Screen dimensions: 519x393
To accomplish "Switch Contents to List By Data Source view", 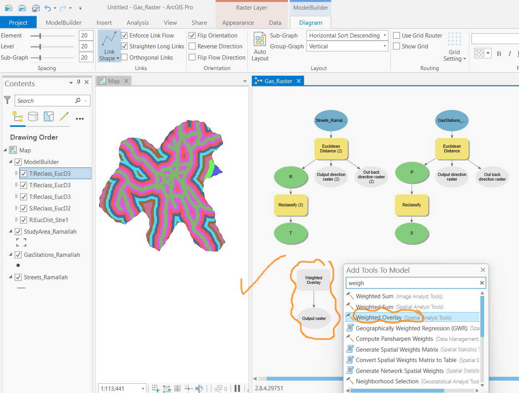I will [33, 116].
